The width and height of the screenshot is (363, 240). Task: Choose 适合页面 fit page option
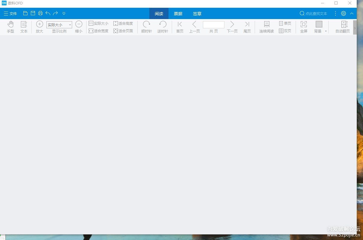point(123,31)
